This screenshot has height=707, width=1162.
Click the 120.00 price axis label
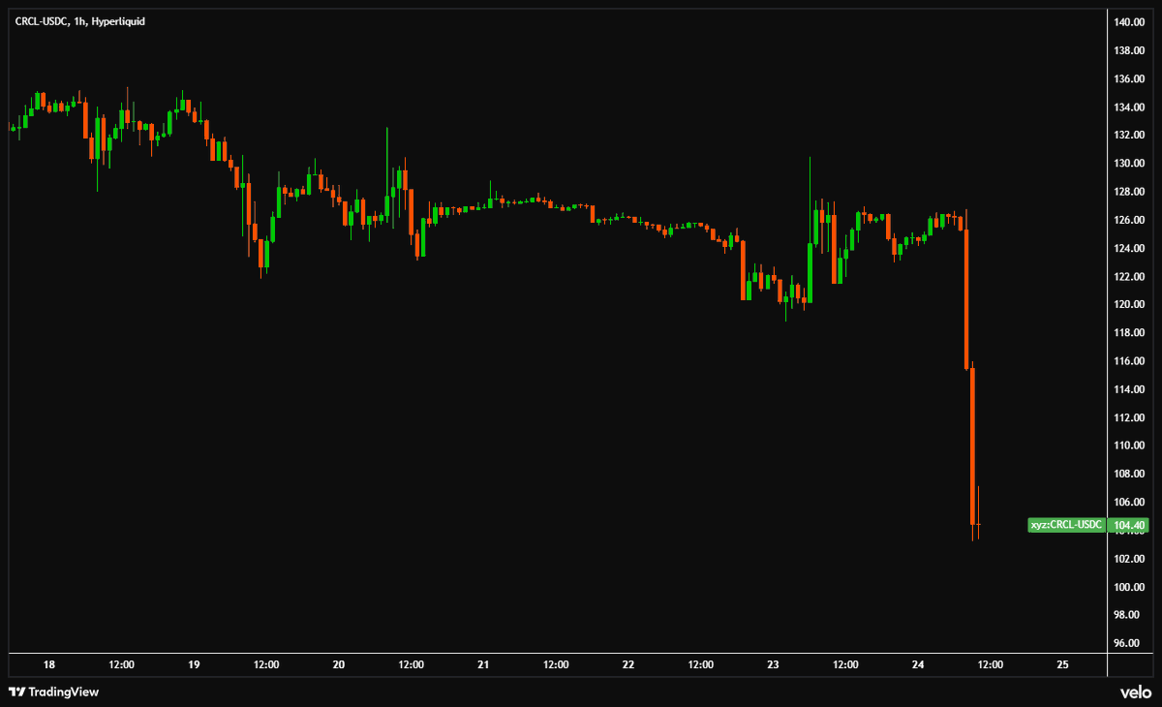tap(1130, 304)
